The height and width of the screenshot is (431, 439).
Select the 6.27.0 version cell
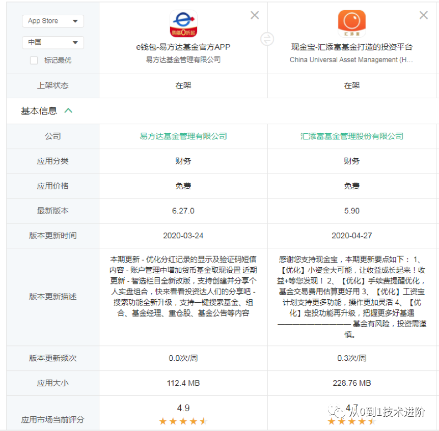coord(183,211)
